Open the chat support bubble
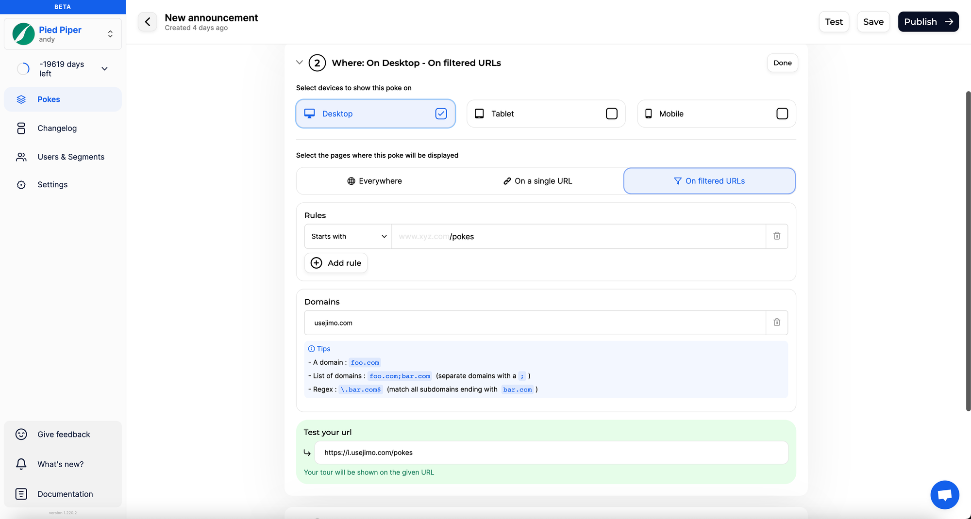This screenshot has height=519, width=971. [944, 495]
